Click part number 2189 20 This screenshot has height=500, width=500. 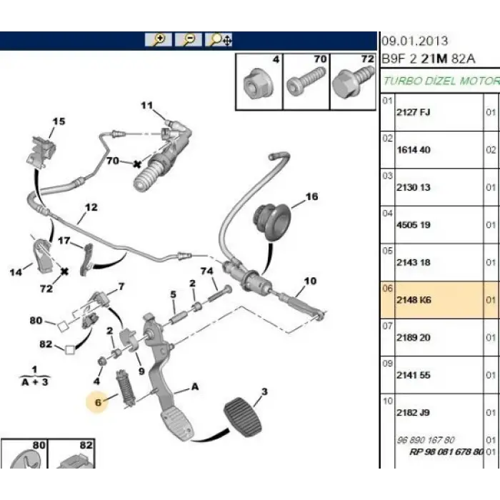[x=414, y=338]
